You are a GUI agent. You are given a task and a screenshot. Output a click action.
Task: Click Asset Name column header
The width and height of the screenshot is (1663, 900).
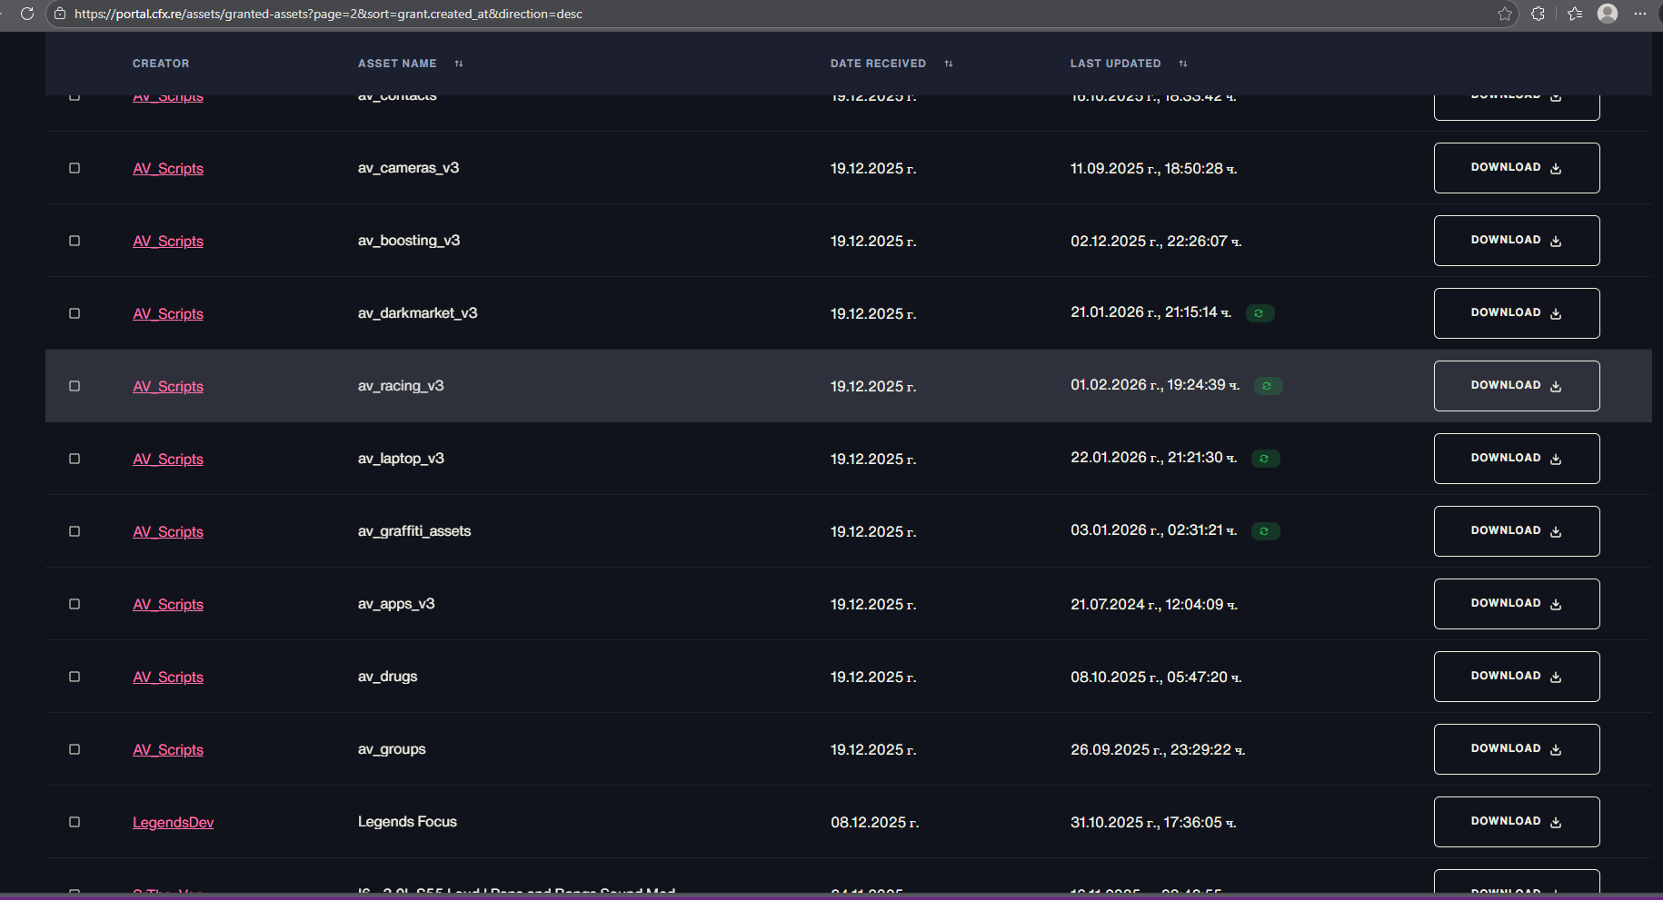point(397,64)
